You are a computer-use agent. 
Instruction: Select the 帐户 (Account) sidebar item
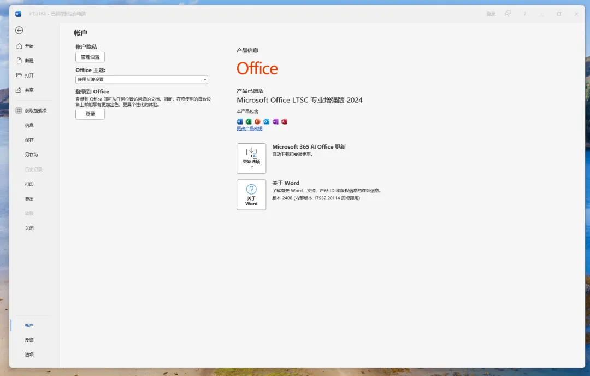pos(29,325)
